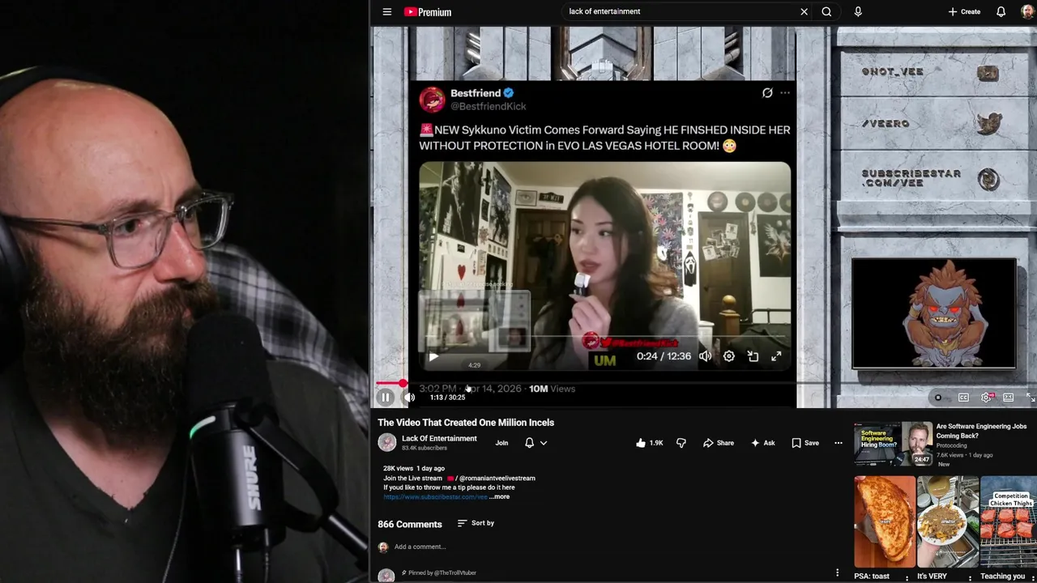Go to YouTube Premium home logo
The height and width of the screenshot is (583, 1037).
click(427, 12)
